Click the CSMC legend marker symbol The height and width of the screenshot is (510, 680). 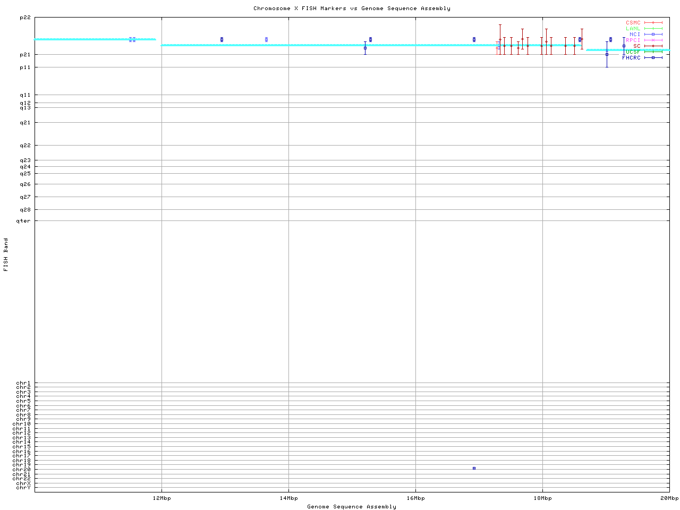point(653,23)
